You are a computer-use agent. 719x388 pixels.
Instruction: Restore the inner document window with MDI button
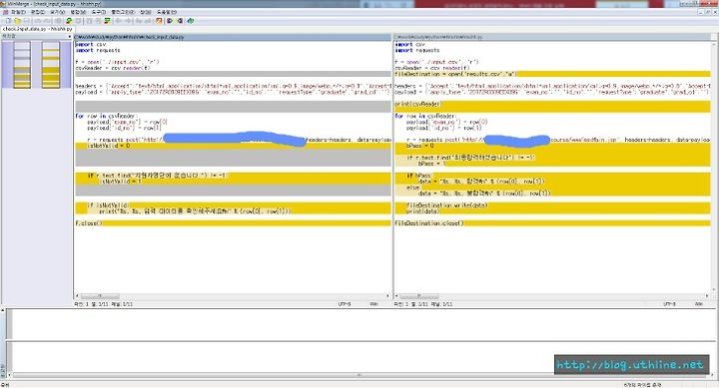click(x=708, y=12)
